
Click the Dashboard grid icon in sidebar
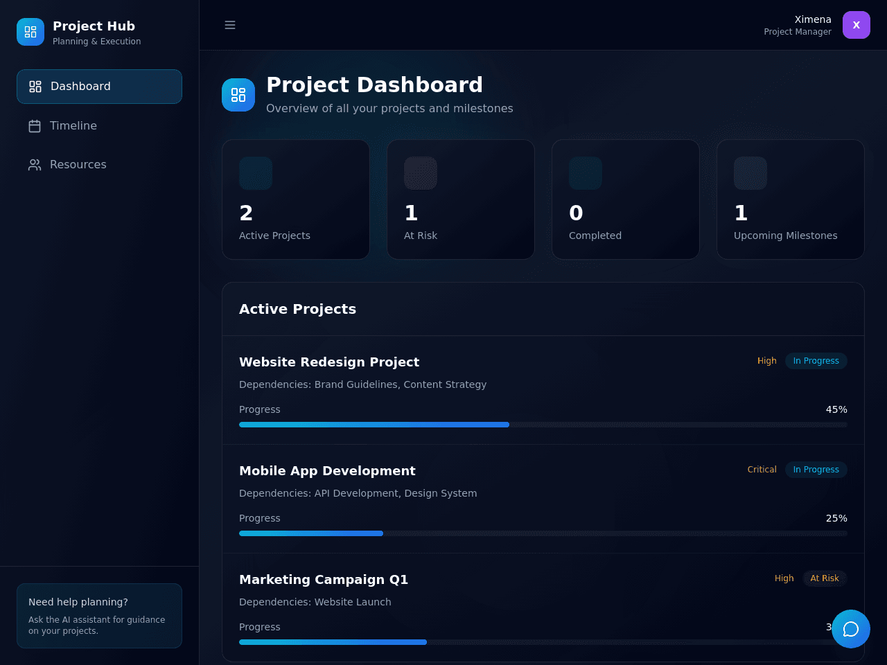[35, 87]
